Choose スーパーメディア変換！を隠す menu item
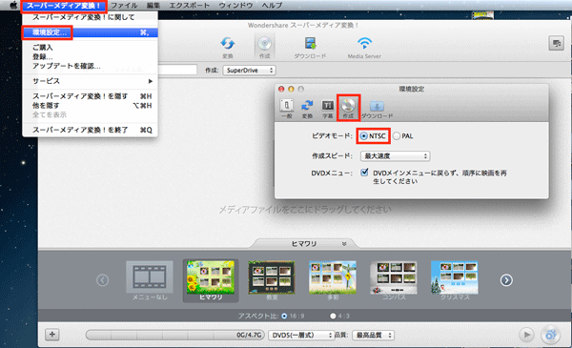The height and width of the screenshot is (348, 572). (x=91, y=96)
